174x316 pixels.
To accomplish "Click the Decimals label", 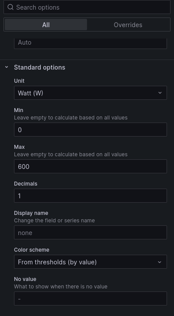I will pos(26,184).
